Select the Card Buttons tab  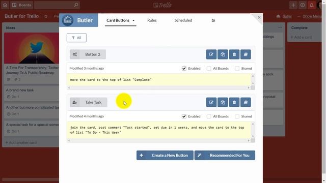pyautogui.click(x=118, y=20)
